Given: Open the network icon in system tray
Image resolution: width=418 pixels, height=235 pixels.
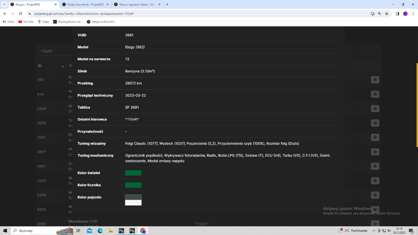Looking at the screenshot, I should (x=384, y=230).
